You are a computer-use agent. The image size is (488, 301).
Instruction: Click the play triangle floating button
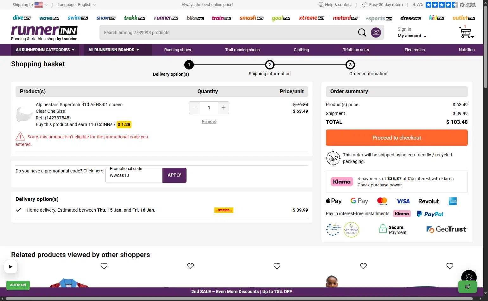10,267
